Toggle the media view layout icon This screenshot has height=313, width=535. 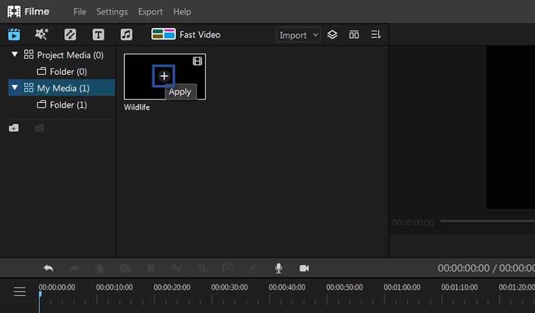point(354,35)
